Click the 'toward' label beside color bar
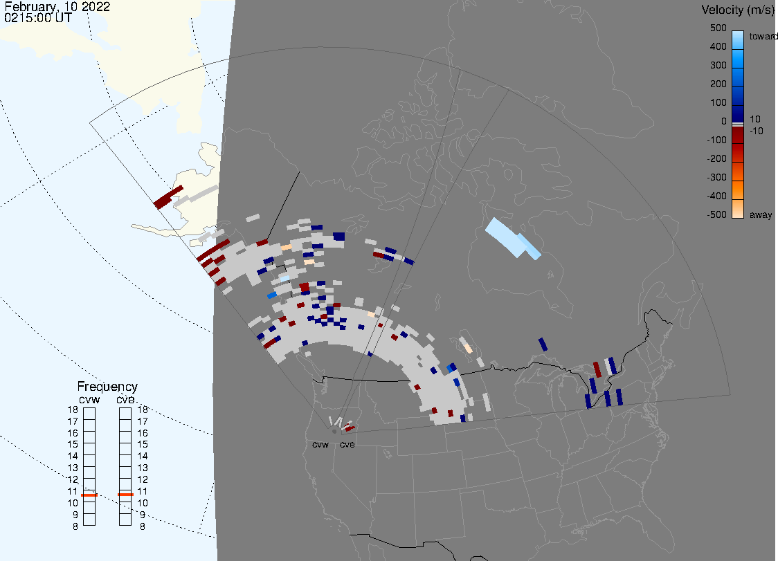Image resolution: width=778 pixels, height=561 pixels. [x=763, y=36]
